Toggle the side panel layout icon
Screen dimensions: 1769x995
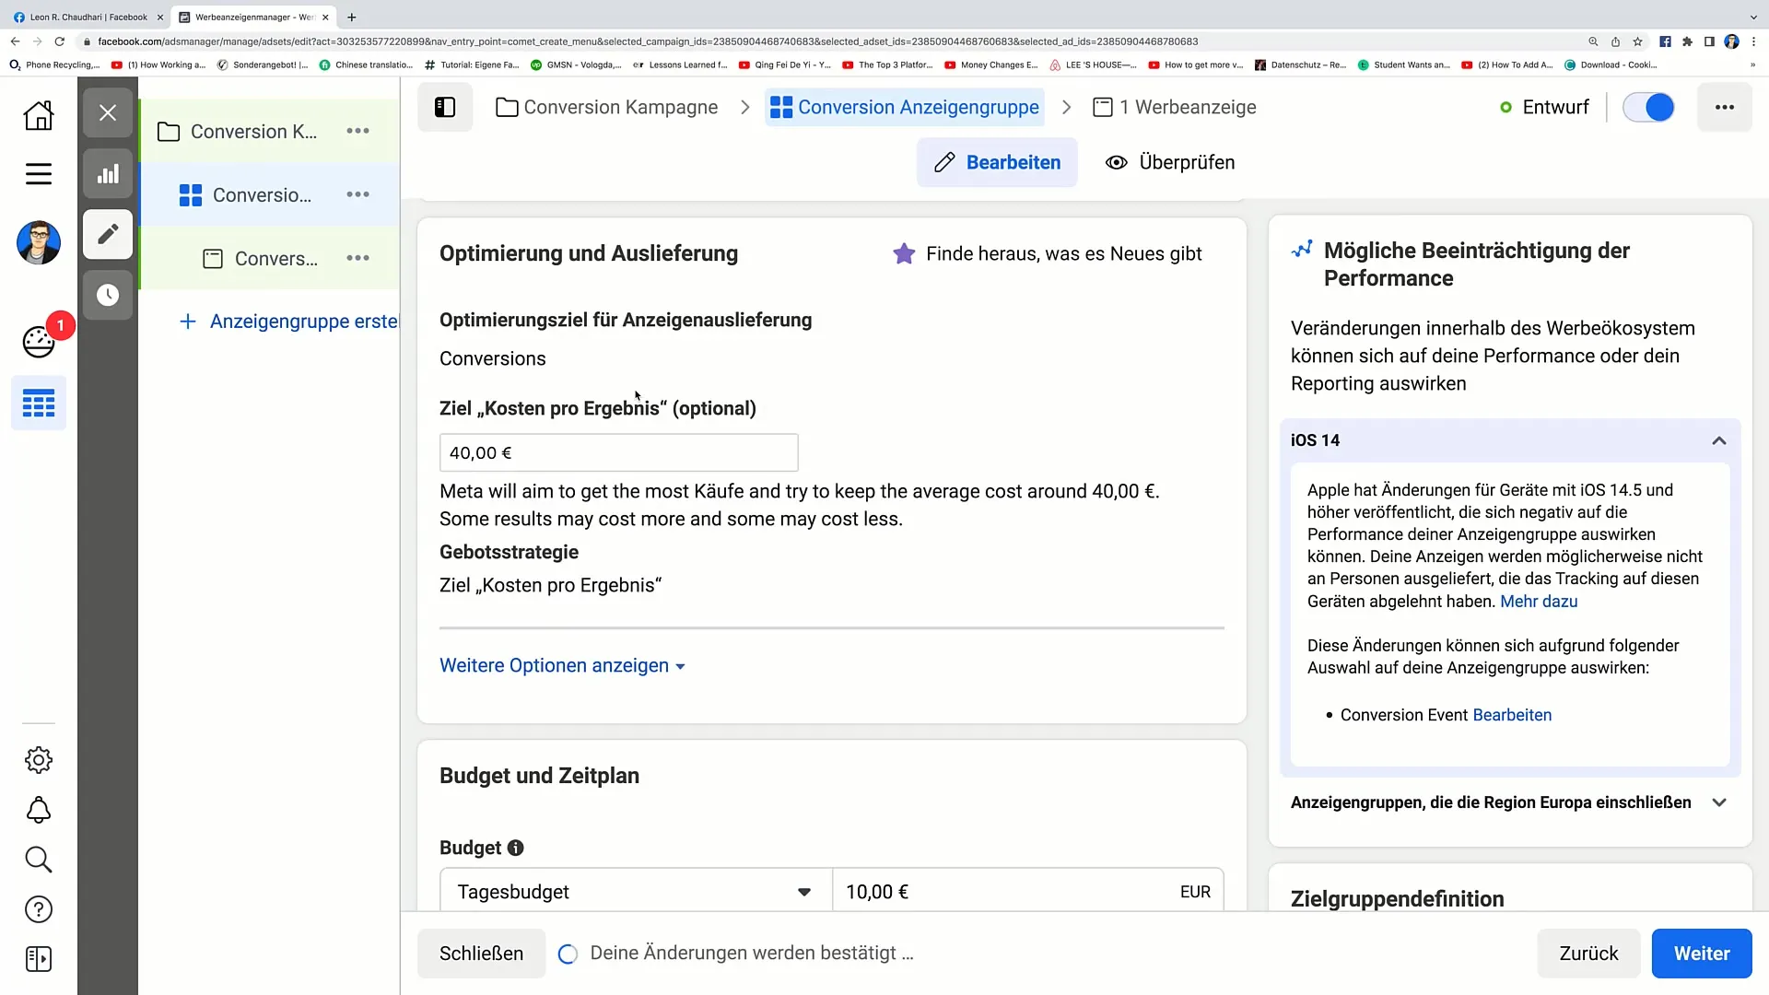click(445, 108)
